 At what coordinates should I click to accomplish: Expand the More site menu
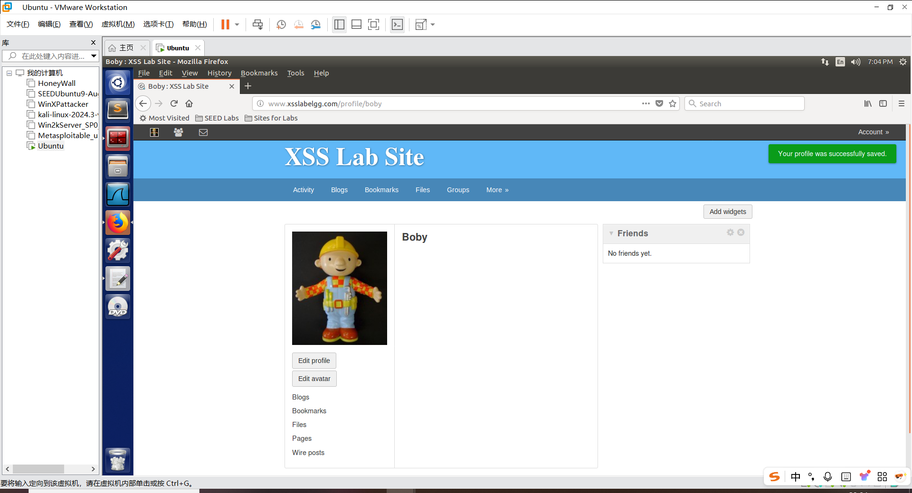click(497, 190)
